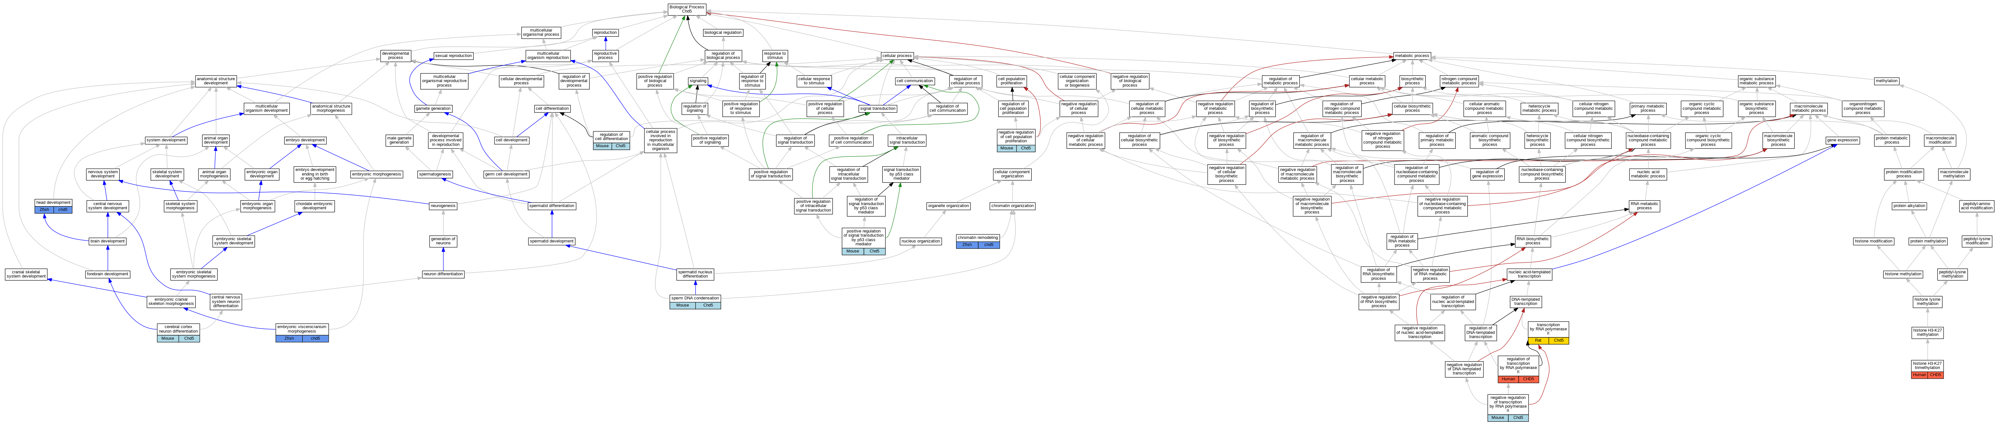Click the root node 'Biological Process Chd5'
1999x425 pixels.
(687, 9)
